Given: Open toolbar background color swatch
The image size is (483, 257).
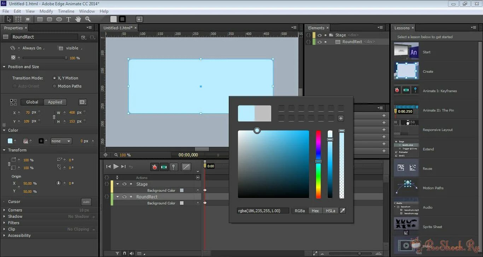Looking at the screenshot, I should pyautogui.click(x=113, y=19).
